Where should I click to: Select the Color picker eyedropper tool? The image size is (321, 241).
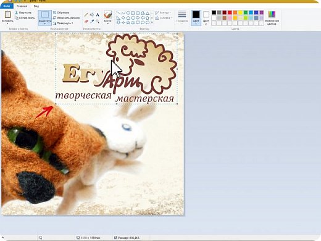[x=92, y=21]
